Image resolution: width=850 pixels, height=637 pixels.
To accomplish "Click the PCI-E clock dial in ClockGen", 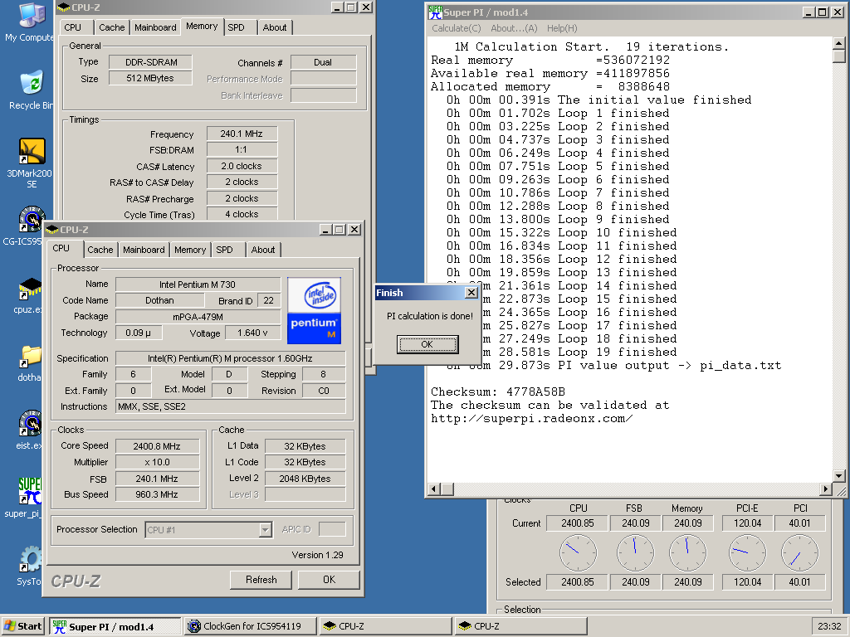I will [748, 553].
